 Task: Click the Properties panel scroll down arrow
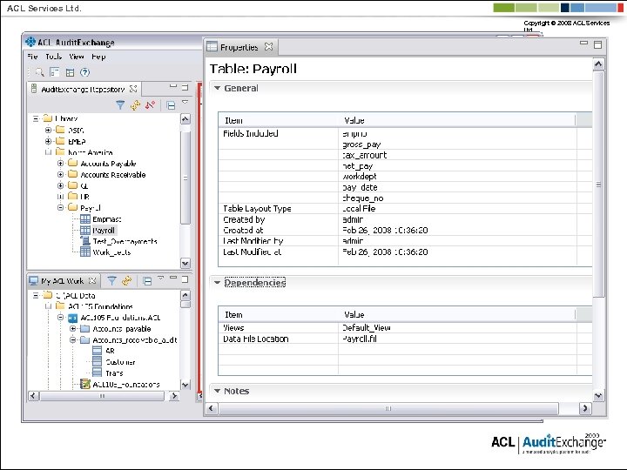coord(598,396)
